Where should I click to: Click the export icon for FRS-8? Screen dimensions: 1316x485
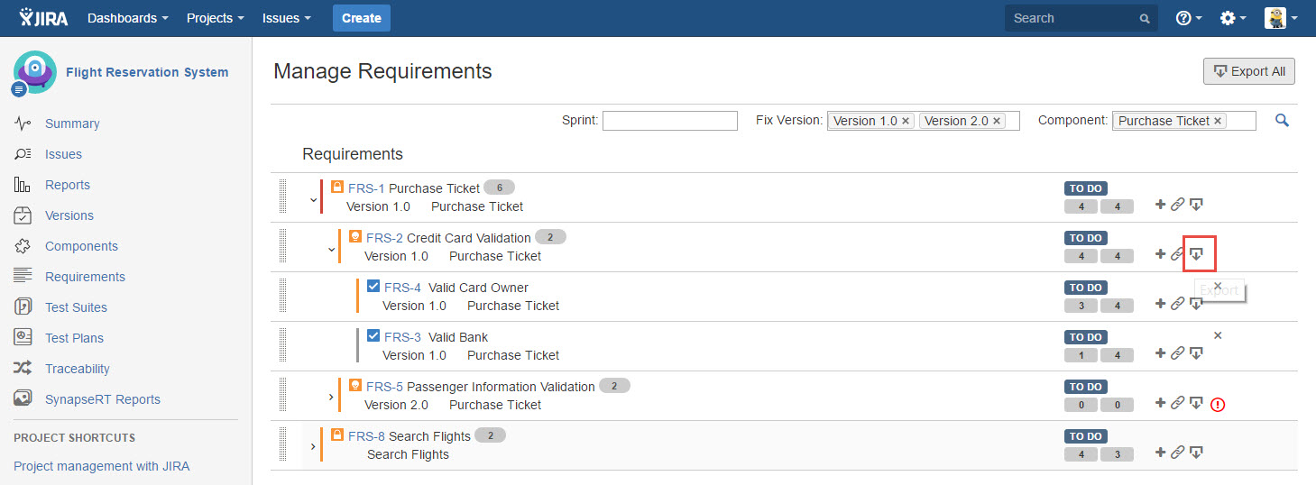1196,453
